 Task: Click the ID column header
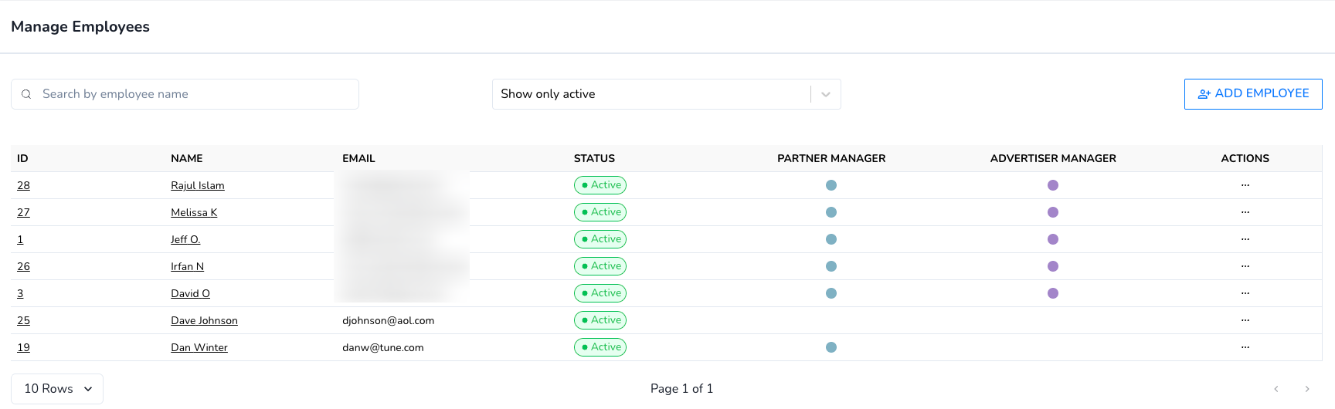pyautogui.click(x=22, y=158)
